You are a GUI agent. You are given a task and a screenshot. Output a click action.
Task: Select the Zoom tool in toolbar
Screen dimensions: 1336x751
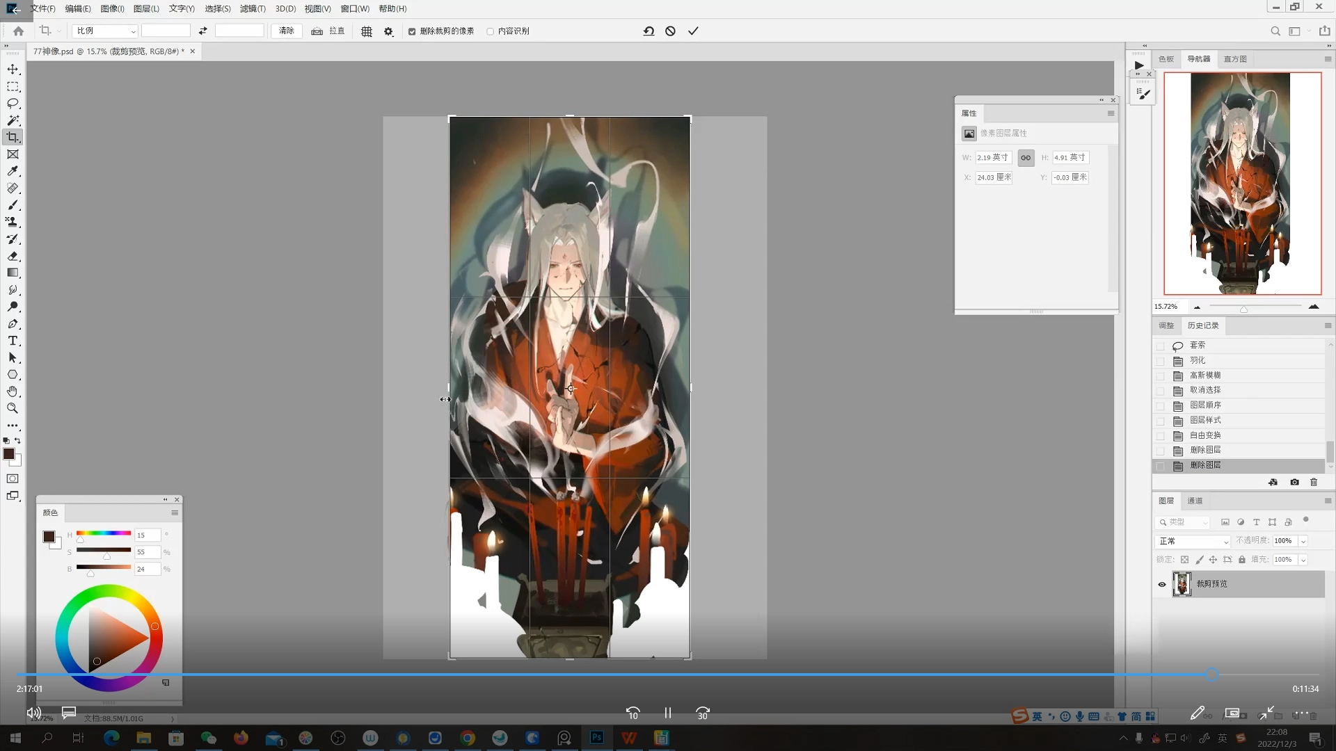click(x=13, y=409)
